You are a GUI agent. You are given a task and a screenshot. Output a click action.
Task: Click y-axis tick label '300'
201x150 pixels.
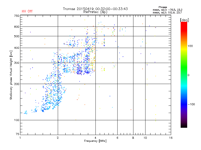[17, 63]
